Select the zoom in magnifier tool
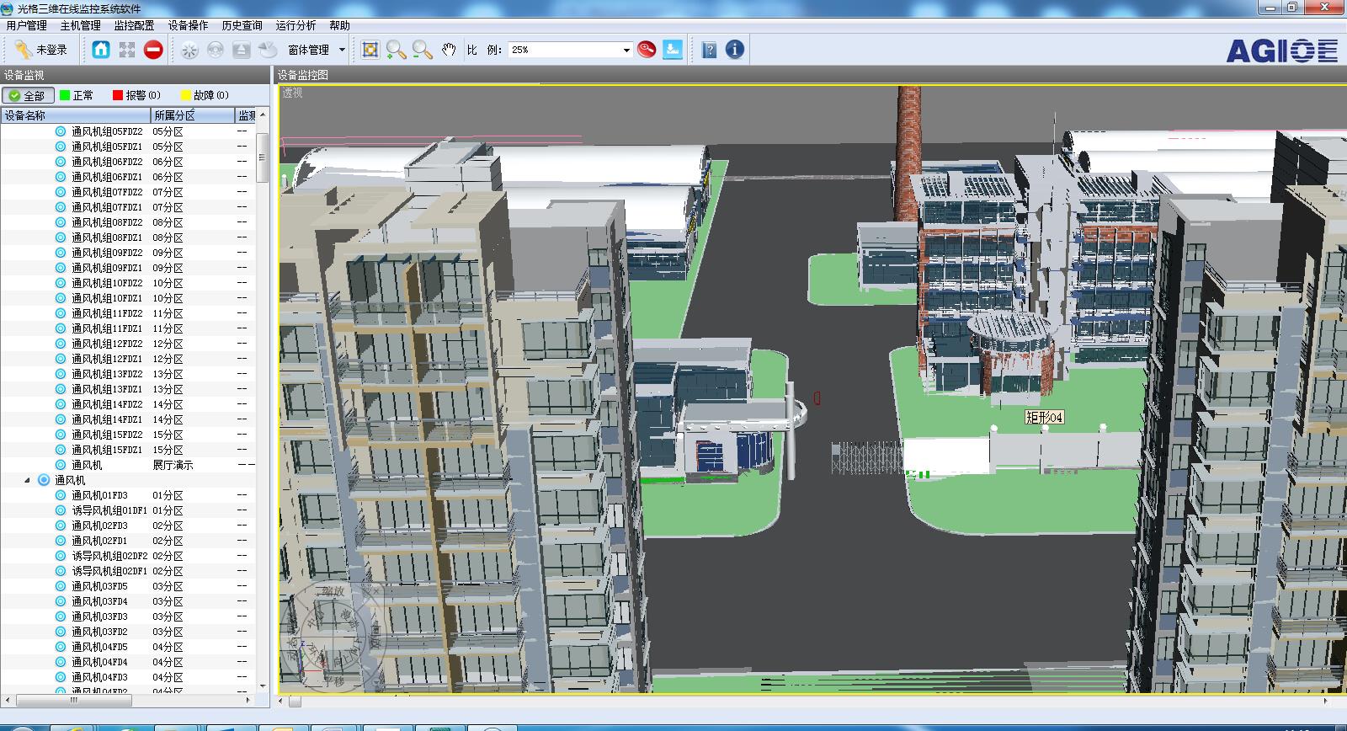The height and width of the screenshot is (731, 1347). 396,50
